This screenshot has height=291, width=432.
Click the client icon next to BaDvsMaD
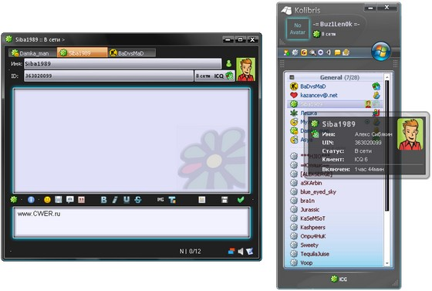(376, 86)
